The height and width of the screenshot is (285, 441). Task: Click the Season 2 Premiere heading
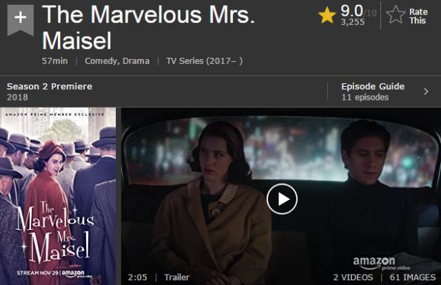click(50, 86)
